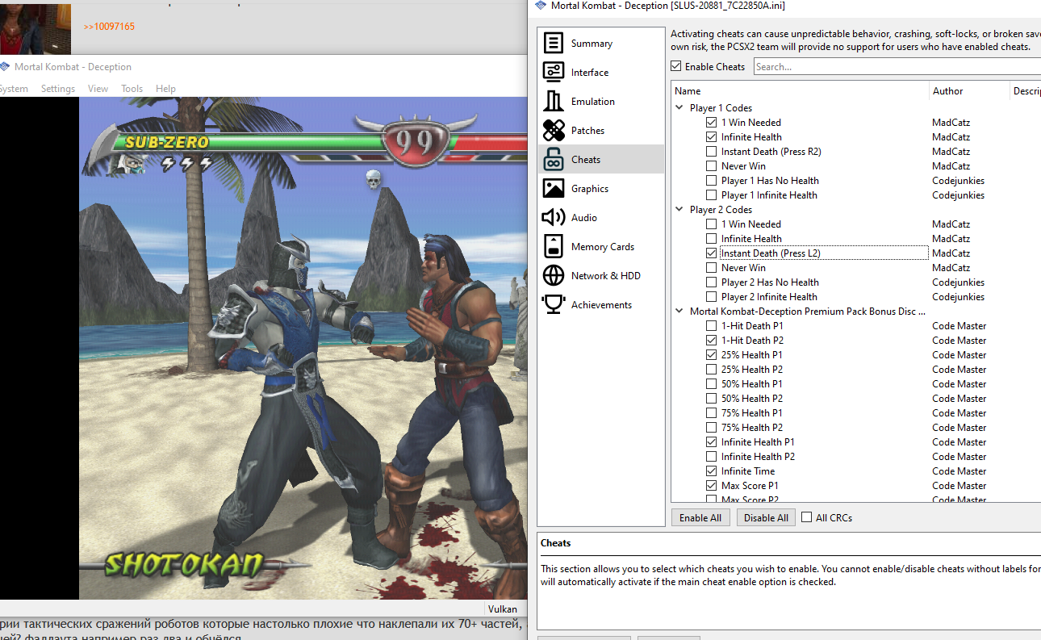Select the 25% Health P2 cheat name
Screen dimensions: 1041x640
[752, 370]
